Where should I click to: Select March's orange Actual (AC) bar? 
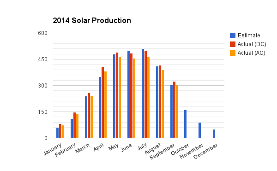(92, 117)
